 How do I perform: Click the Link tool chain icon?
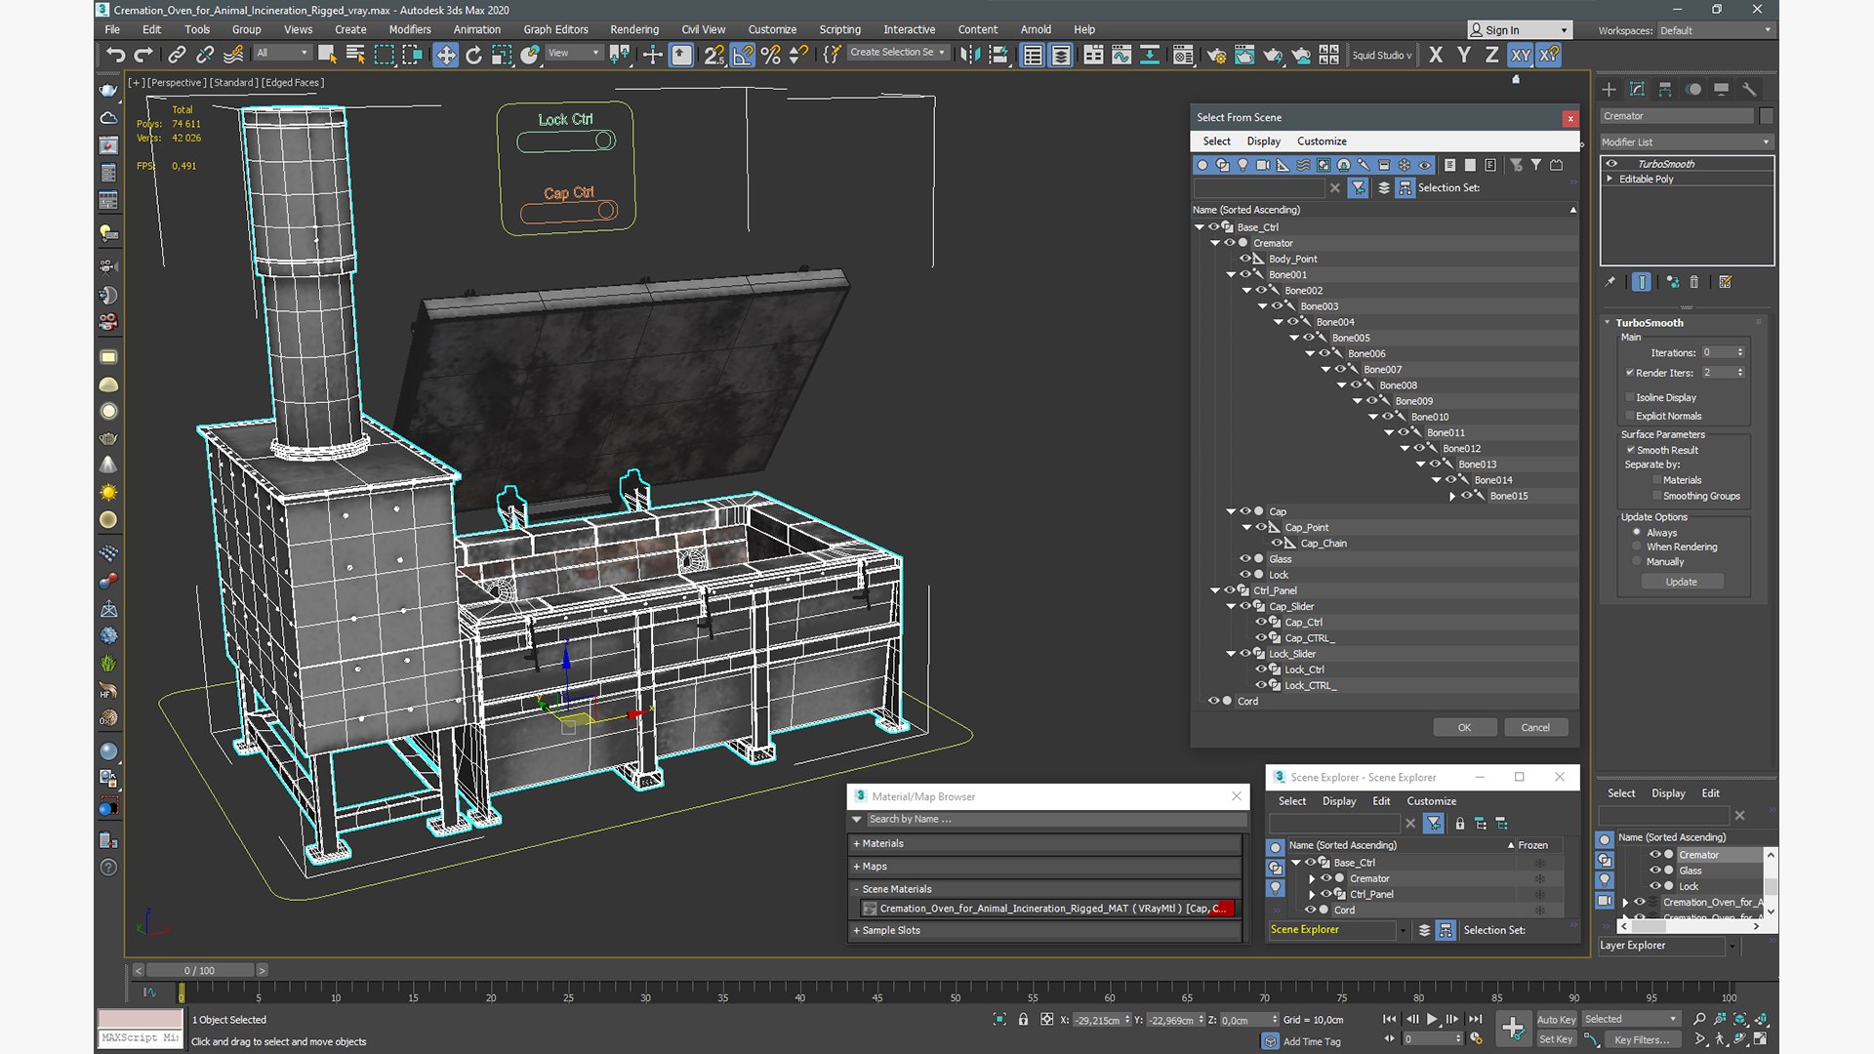pyautogui.click(x=177, y=55)
